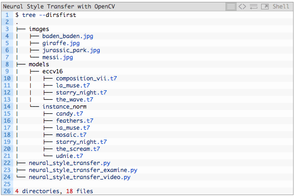
Task: Click the Shell language label
Action: (281, 7)
